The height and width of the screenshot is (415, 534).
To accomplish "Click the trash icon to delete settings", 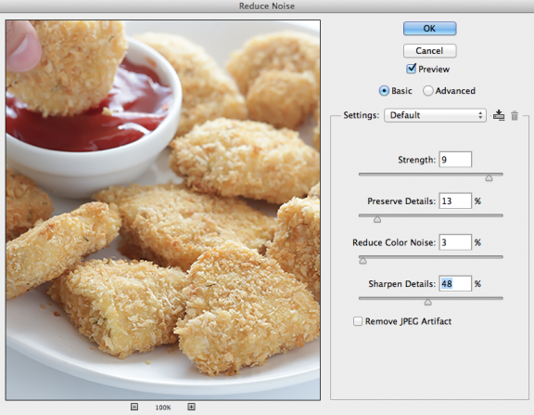I will [x=515, y=116].
